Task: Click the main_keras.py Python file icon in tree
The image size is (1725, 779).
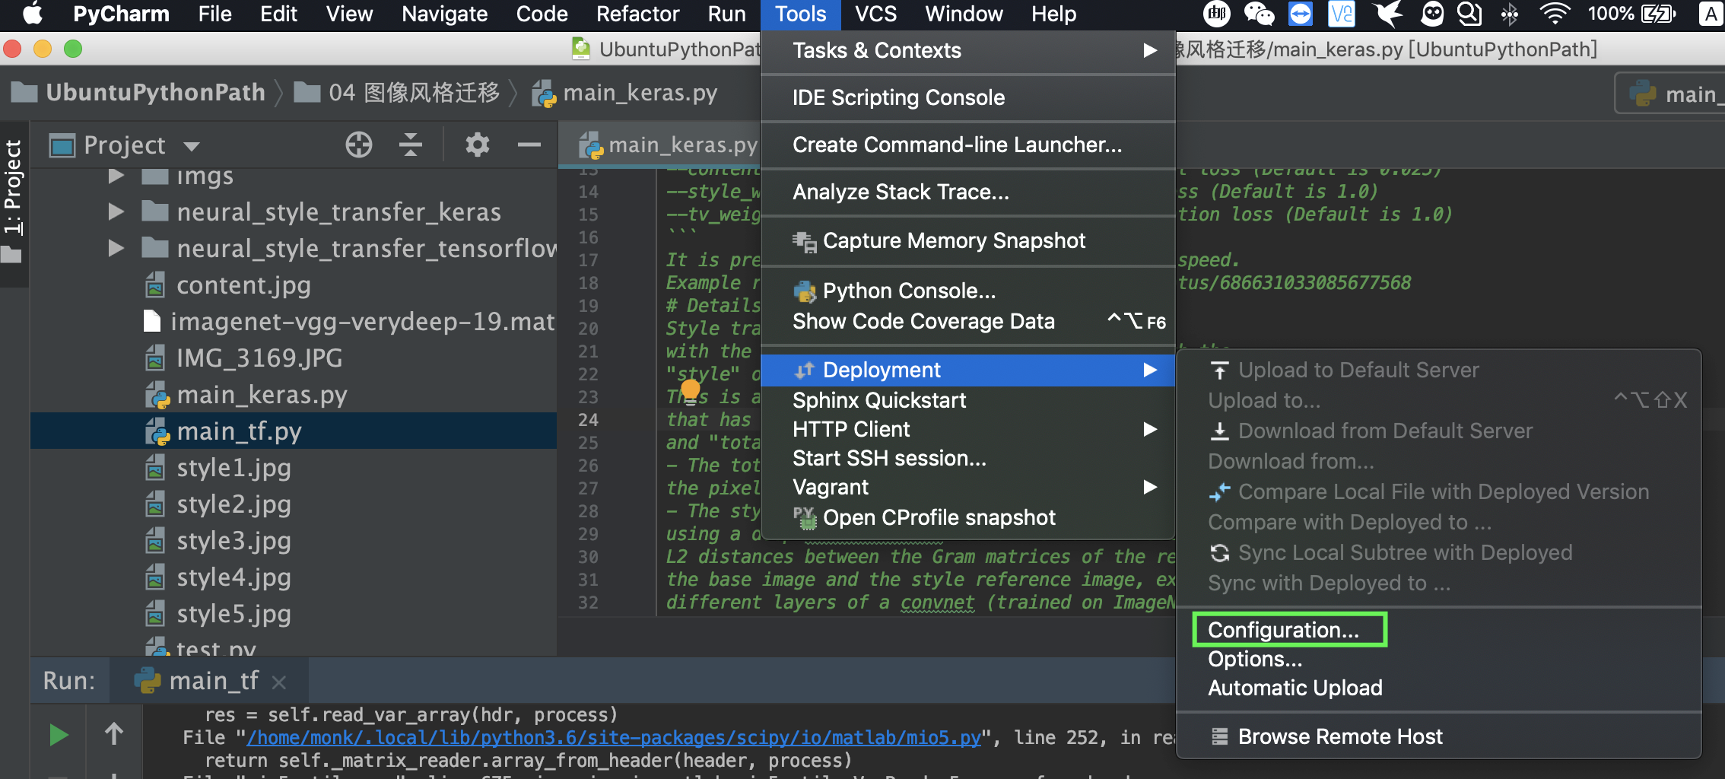Action: 157,395
